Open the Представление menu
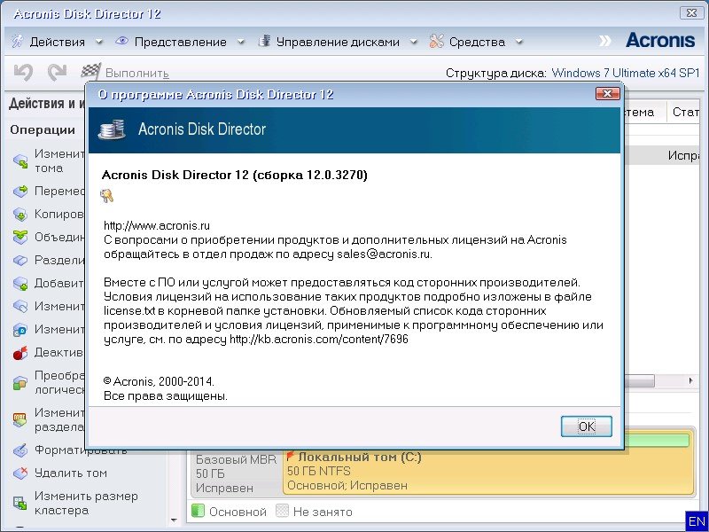The image size is (709, 532). 181,42
